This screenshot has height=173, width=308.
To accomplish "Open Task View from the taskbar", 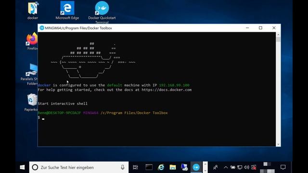I will [x=135, y=167].
